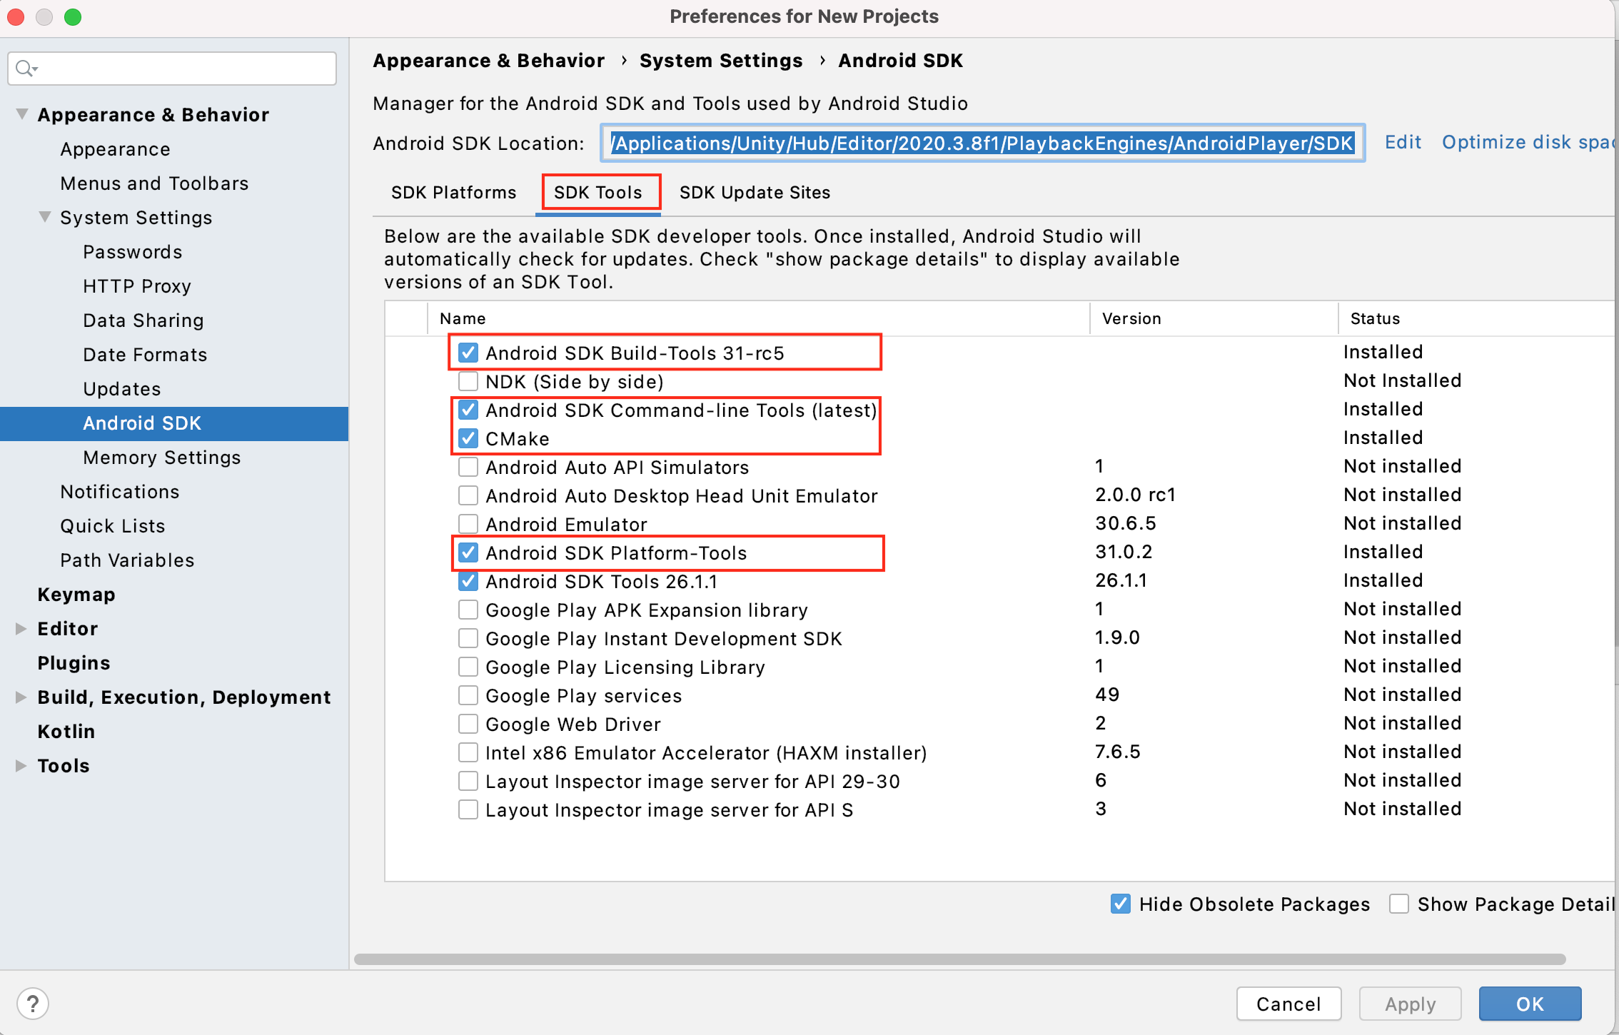
Task: Collapse the Appearance & Behavior section
Action: point(22,114)
